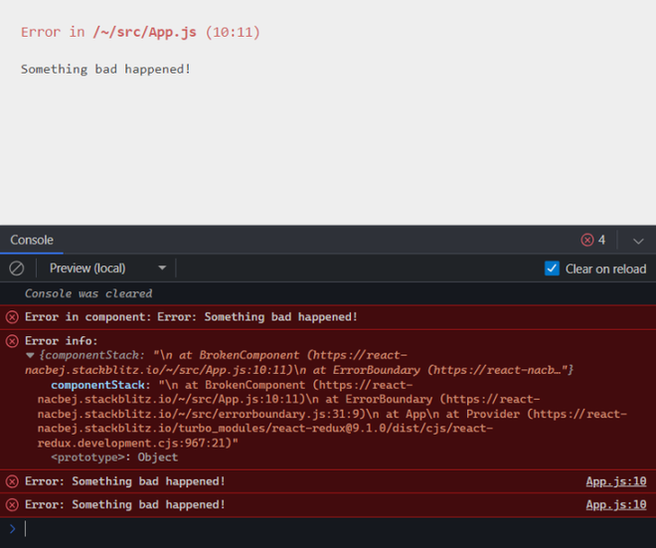Screen dimensions: 656x548
Task: Click the clear console icon
Action: tap(17, 269)
